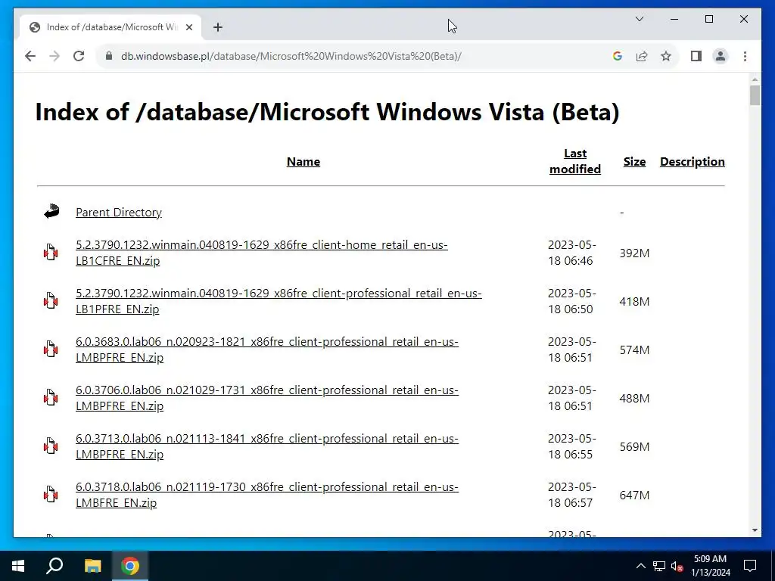Screen dimensions: 775x581
Task: Click the zip icon for 6.0.3706.0 file
Action: click(51, 398)
